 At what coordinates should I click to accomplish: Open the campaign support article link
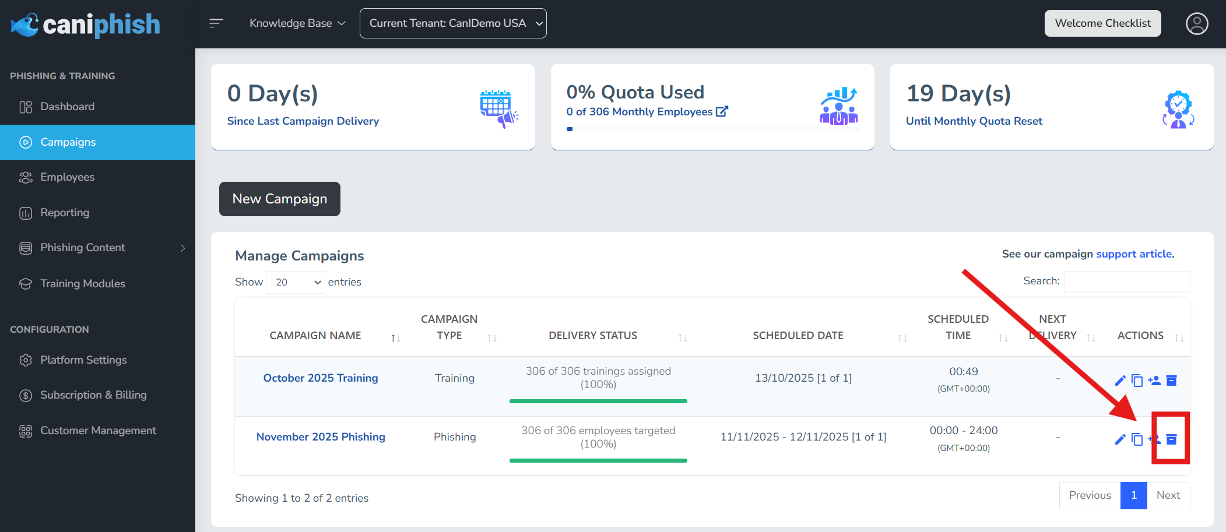pyautogui.click(x=1134, y=254)
